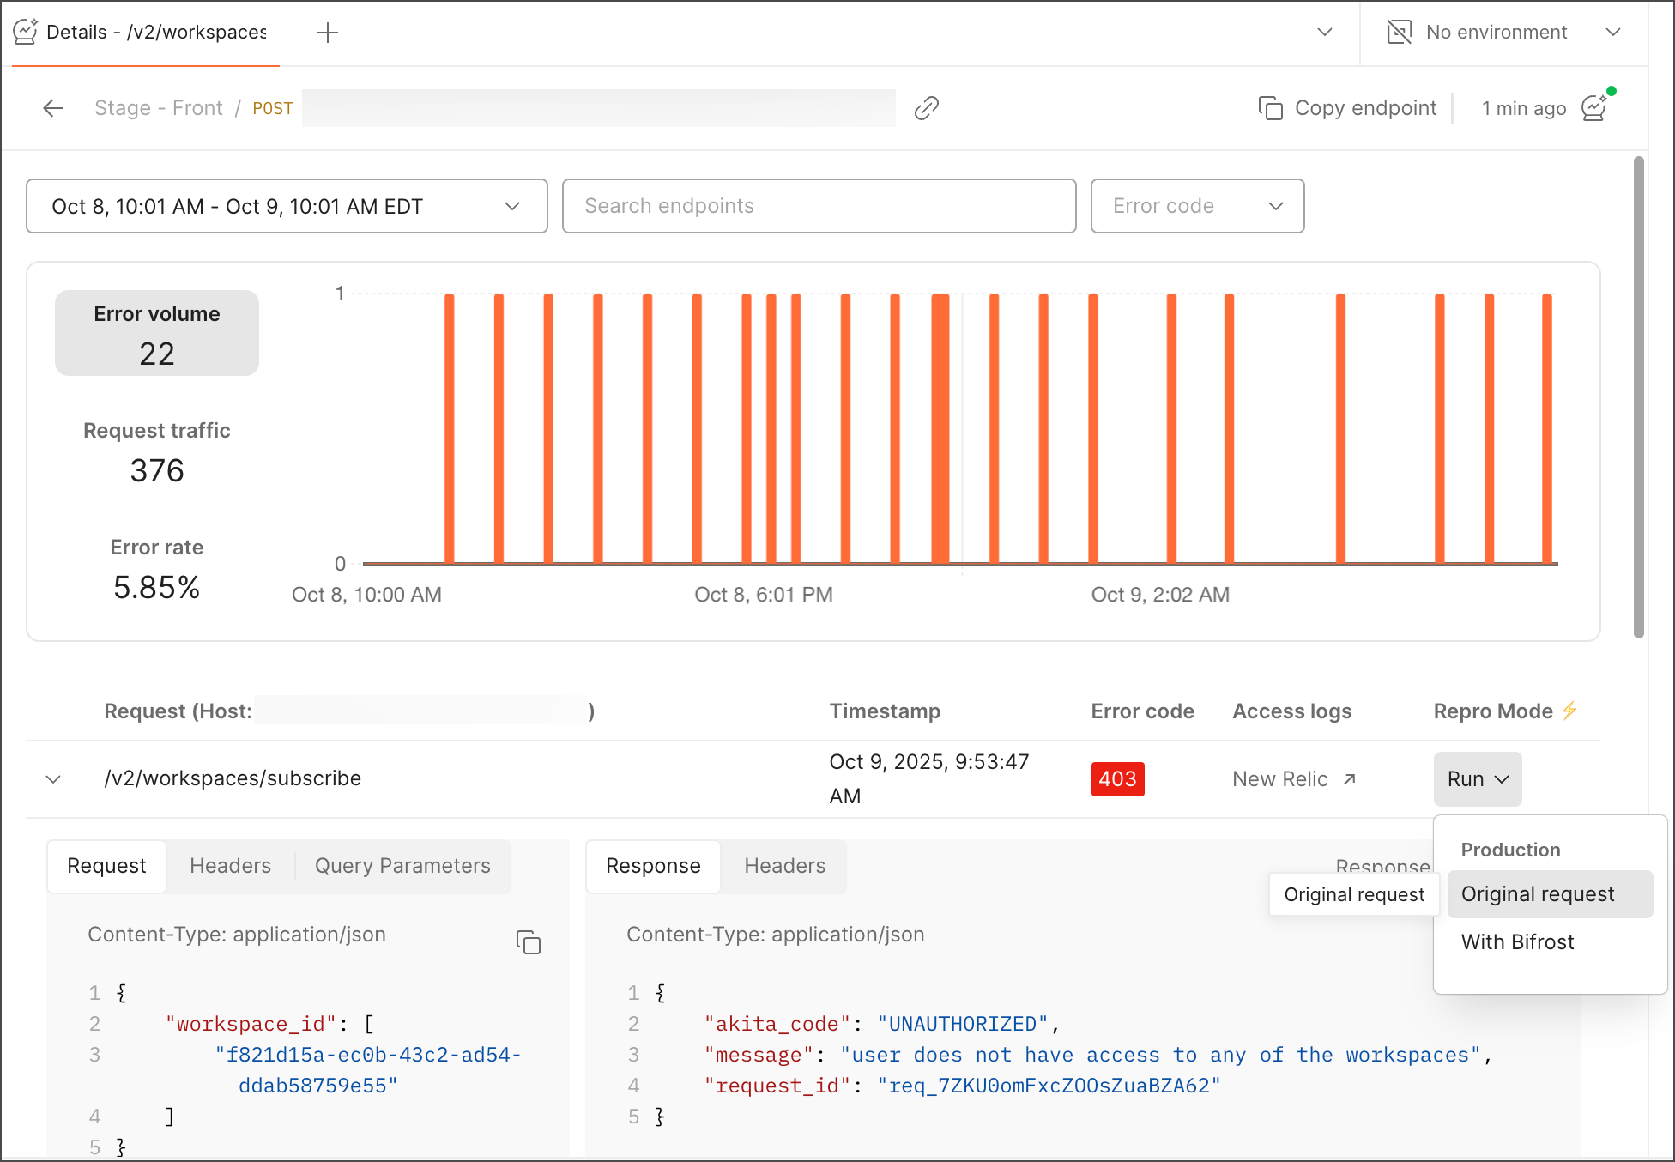This screenshot has width=1675, height=1162.
Task: Open the Error code filter dropdown
Action: (x=1197, y=206)
